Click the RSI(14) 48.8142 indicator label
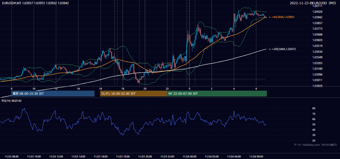The width and height of the screenshot is (340, 159). [x=12, y=101]
